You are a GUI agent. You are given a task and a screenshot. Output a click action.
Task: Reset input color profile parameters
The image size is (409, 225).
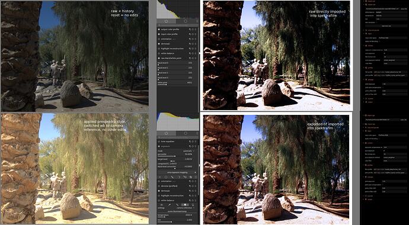pos(193,34)
